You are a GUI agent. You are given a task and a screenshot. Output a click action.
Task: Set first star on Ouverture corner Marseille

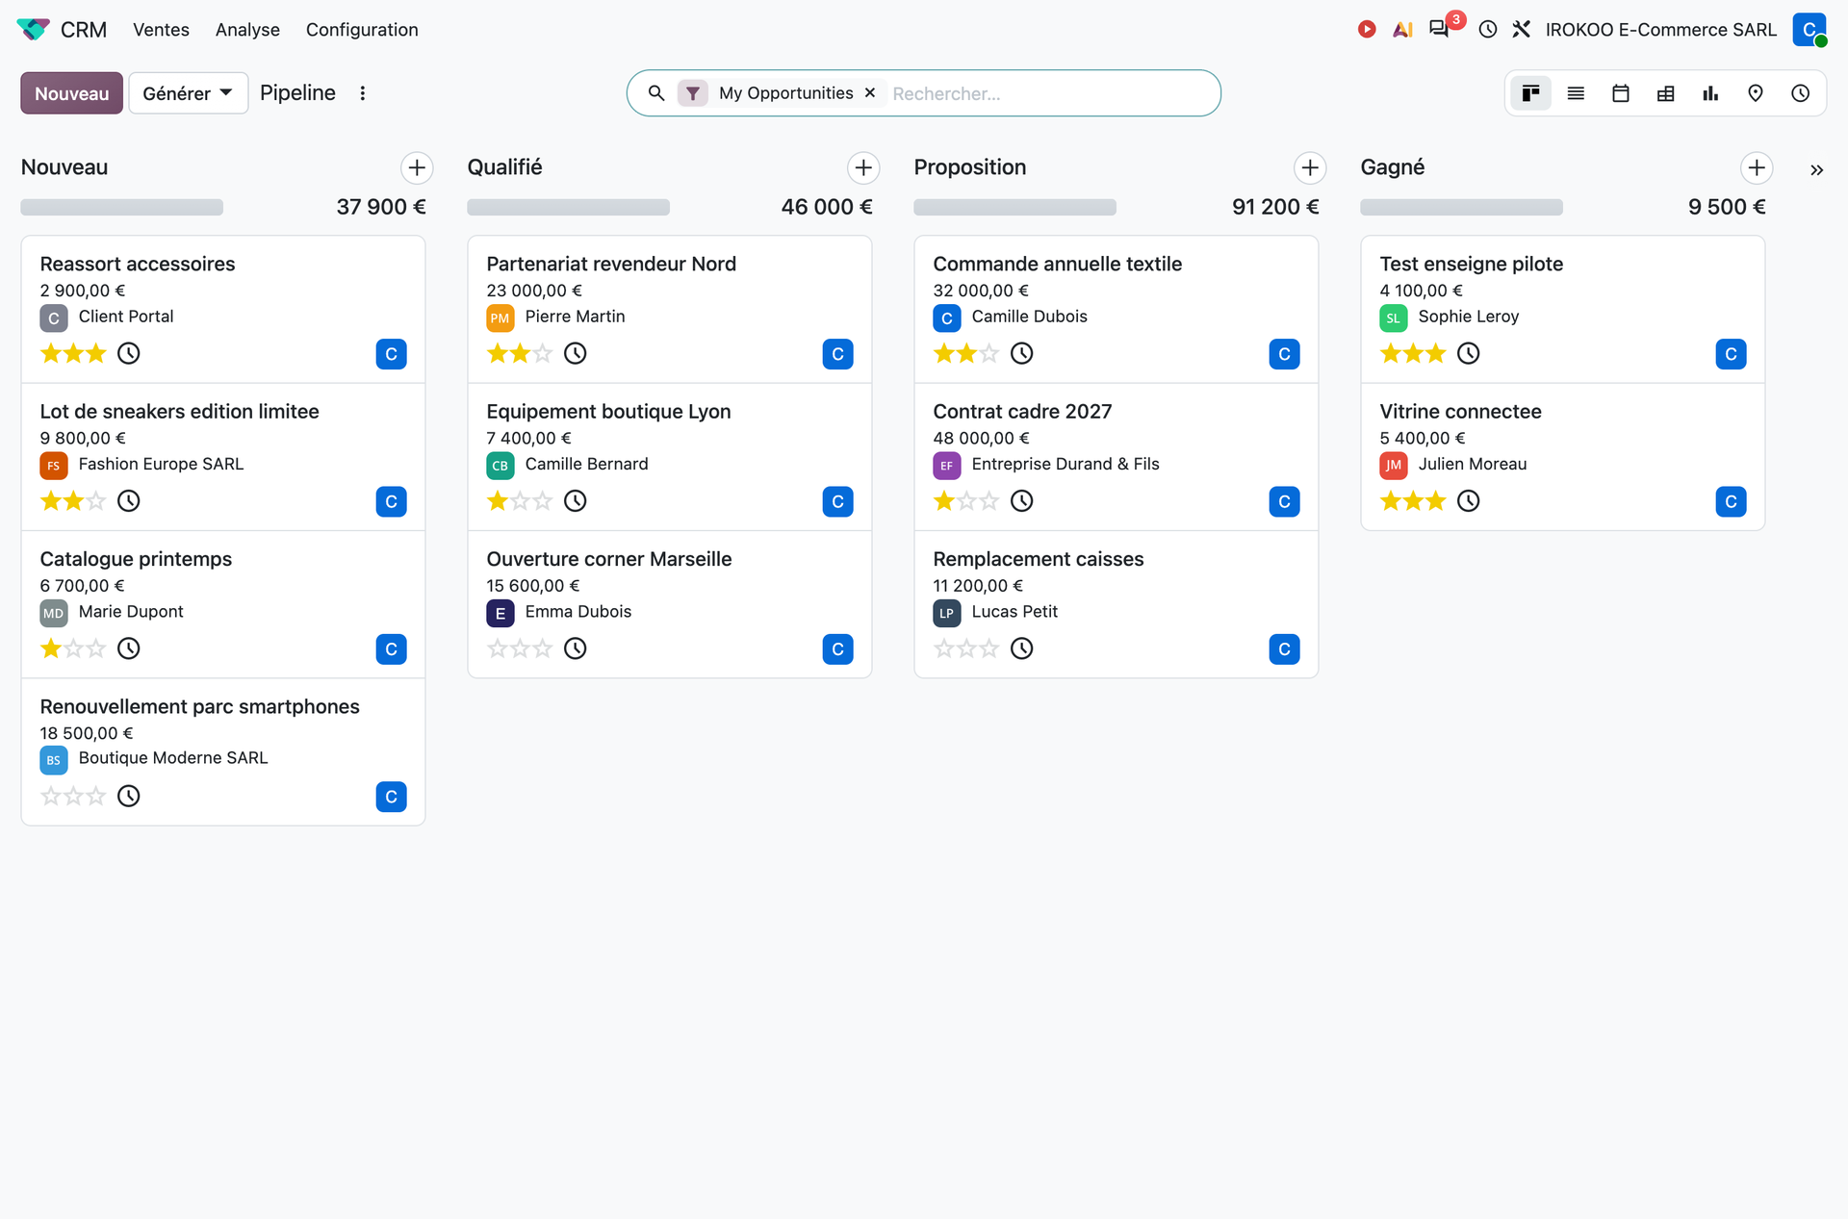tap(498, 648)
